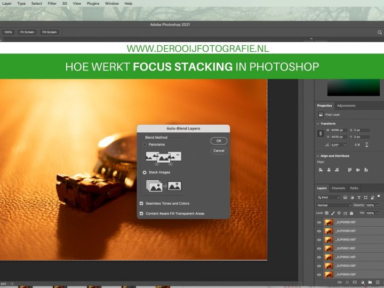
Task: Flip layer vertically in Transform section
Action: [x=366, y=145]
